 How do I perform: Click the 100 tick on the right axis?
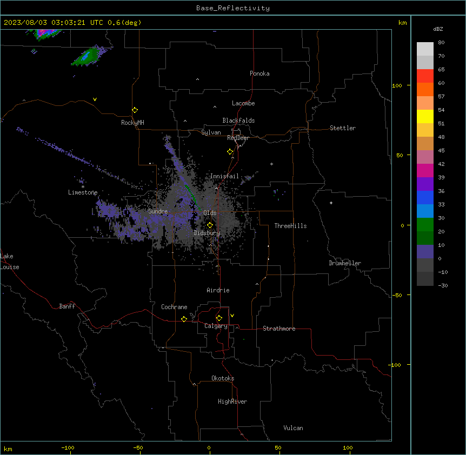[x=397, y=85]
